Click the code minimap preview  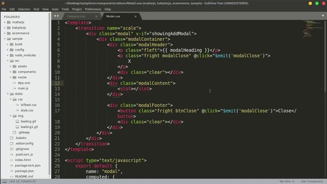312,29
